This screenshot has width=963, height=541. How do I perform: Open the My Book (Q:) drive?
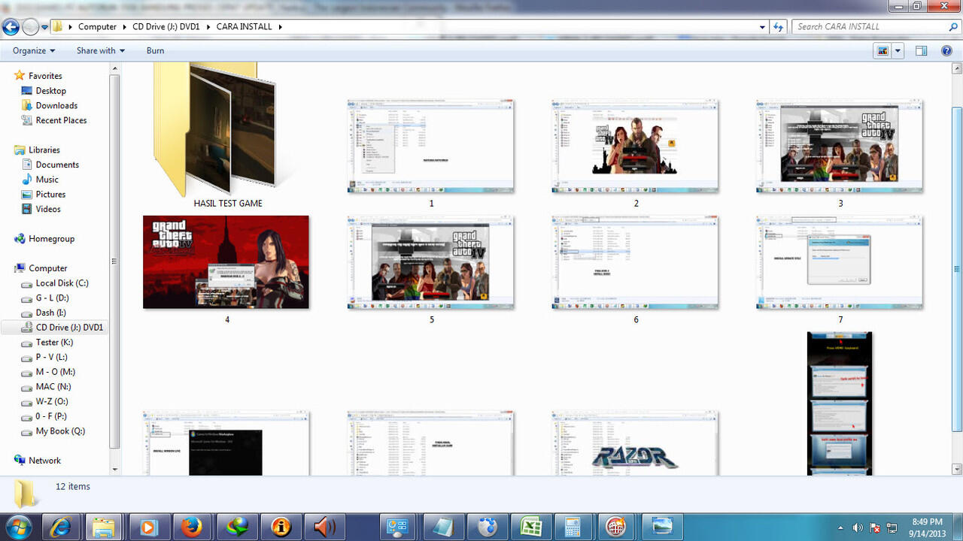pos(53,431)
